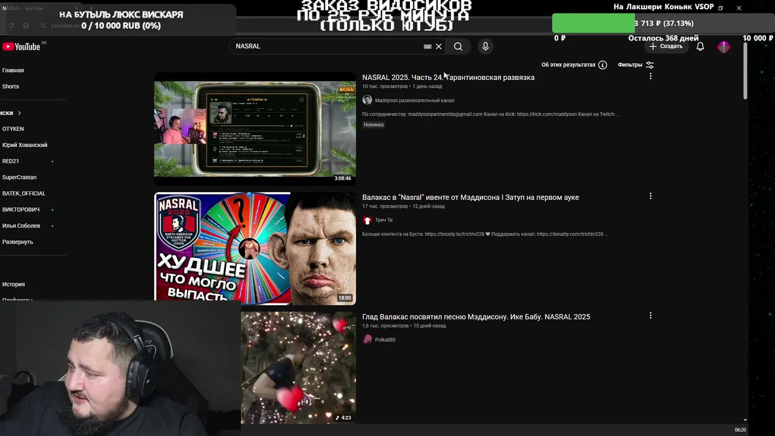Open video 'Валакас в Nasral ивенте' title

click(470, 197)
